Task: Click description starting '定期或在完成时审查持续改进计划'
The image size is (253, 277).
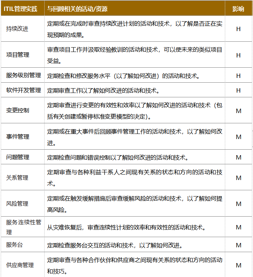Action: (x=135, y=29)
